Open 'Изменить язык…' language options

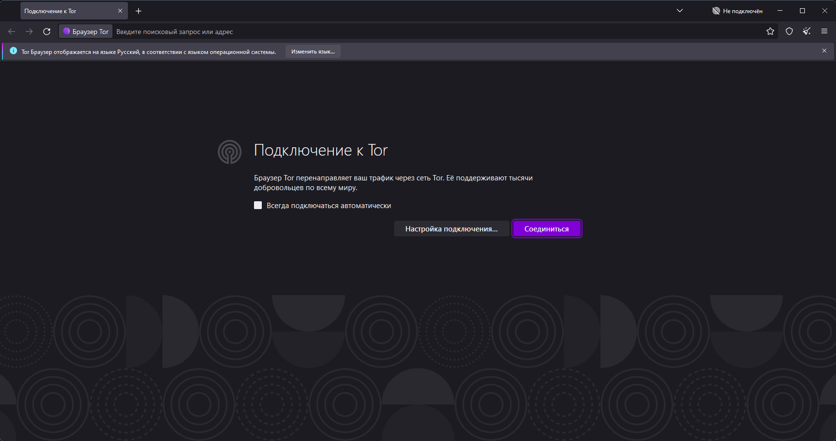(x=313, y=52)
